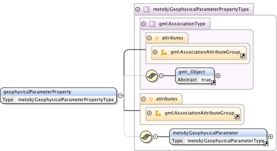Collapse the lower attributes section
This screenshot has height=151, width=277.
tap(143, 99)
